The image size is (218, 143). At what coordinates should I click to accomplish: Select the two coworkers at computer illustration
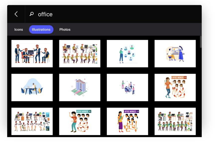click(175, 54)
